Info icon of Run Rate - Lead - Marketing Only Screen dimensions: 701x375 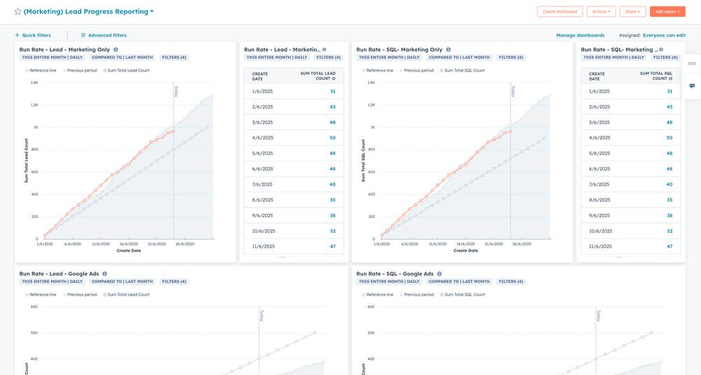116,50
